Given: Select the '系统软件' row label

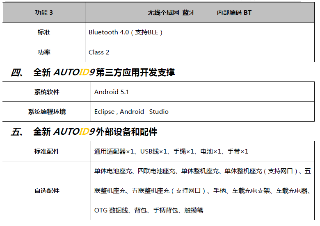Looking at the screenshot, I should [x=47, y=92].
